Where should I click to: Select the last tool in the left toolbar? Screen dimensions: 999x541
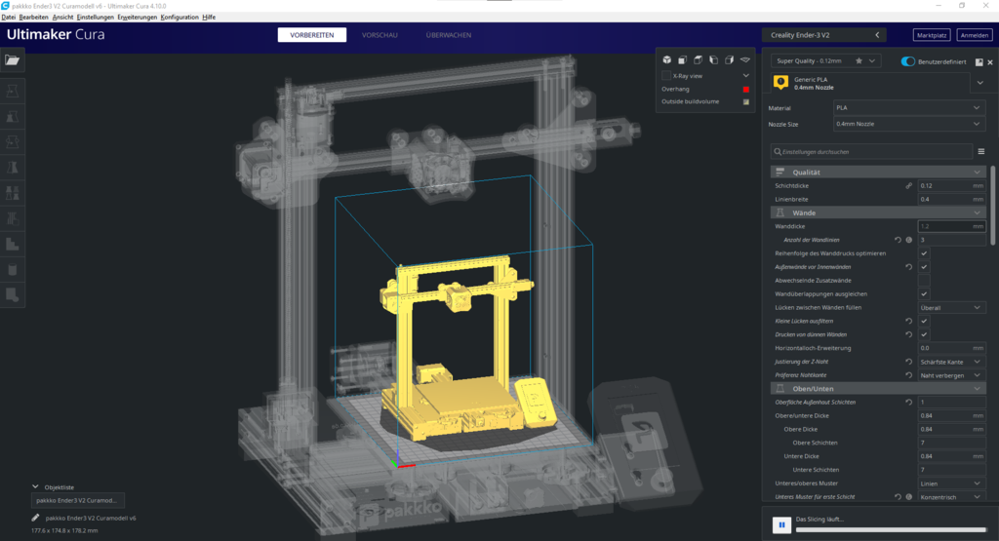pos(12,295)
